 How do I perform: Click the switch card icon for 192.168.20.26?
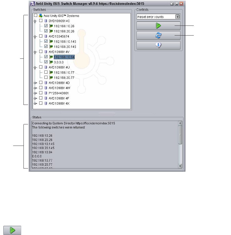51,31
